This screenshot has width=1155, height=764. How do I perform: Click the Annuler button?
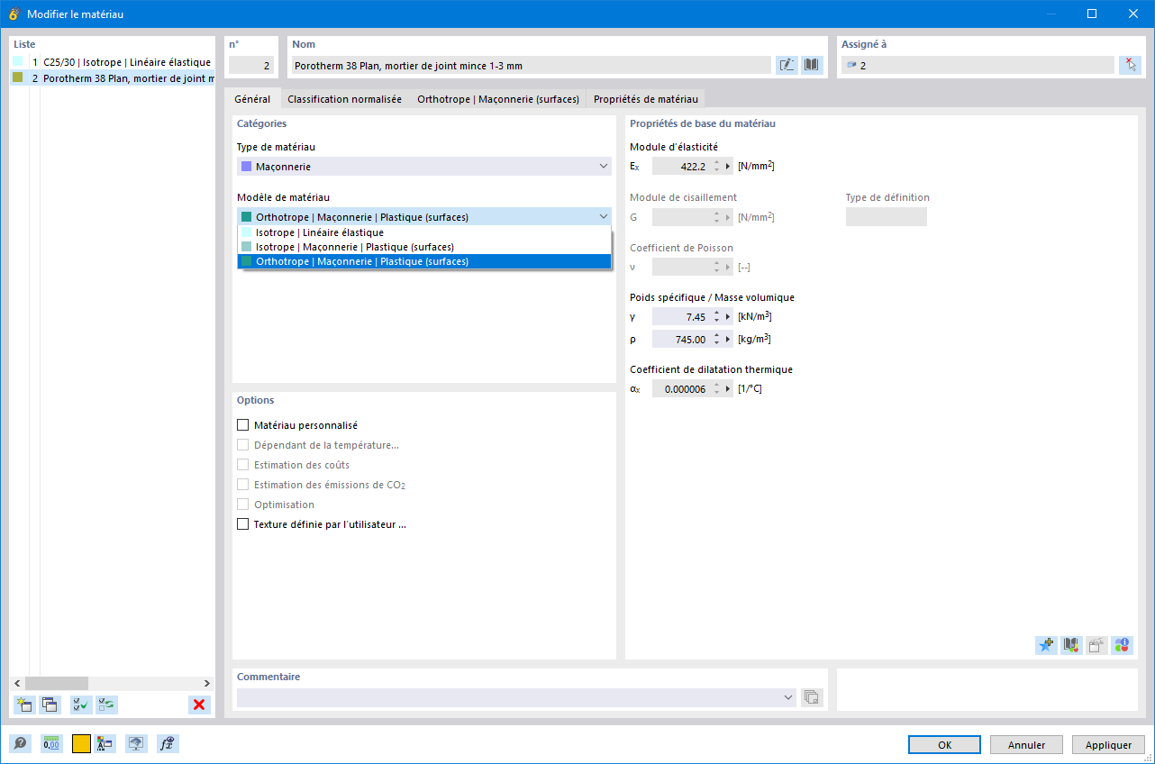[1027, 745]
